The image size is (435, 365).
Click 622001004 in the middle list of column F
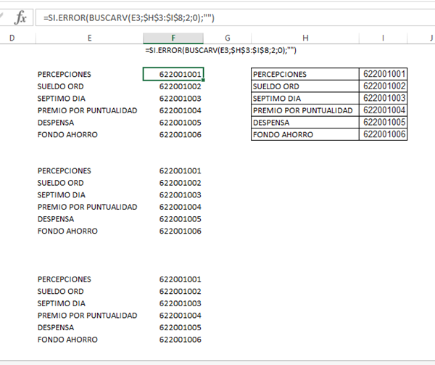181,207
